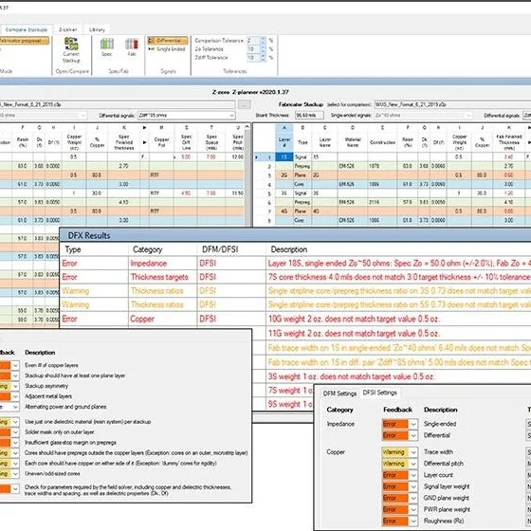Image resolution: width=531 pixels, height=531 pixels.
Task: Click the DFM/DFSI column header in DFX Results
Action: pos(231,249)
